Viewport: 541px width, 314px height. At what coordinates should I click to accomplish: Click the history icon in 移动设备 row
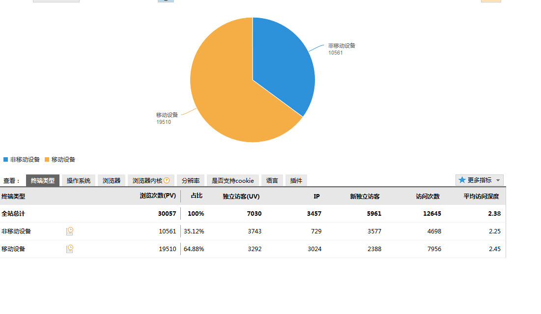click(x=70, y=249)
